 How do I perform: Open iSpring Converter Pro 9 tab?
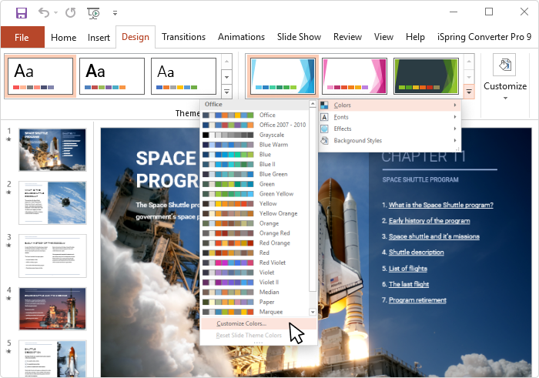click(484, 37)
